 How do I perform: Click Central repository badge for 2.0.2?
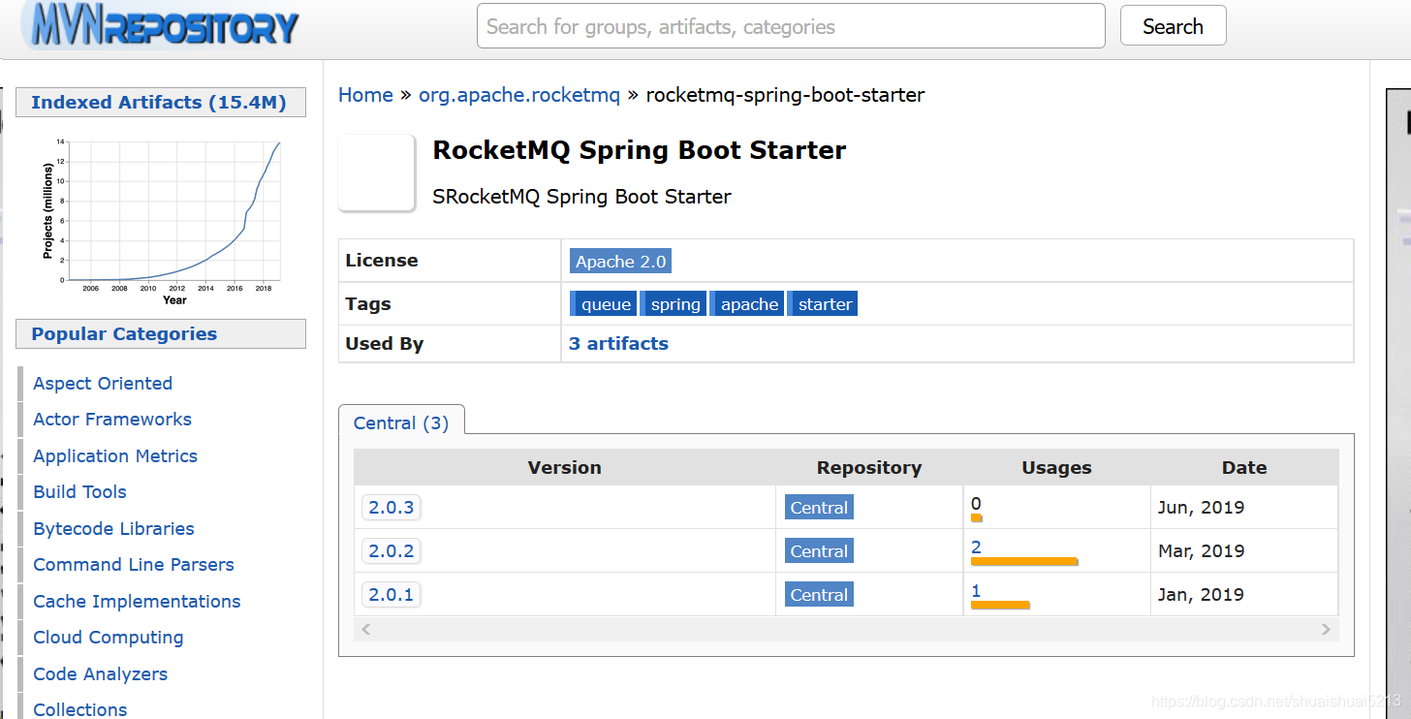(x=819, y=550)
